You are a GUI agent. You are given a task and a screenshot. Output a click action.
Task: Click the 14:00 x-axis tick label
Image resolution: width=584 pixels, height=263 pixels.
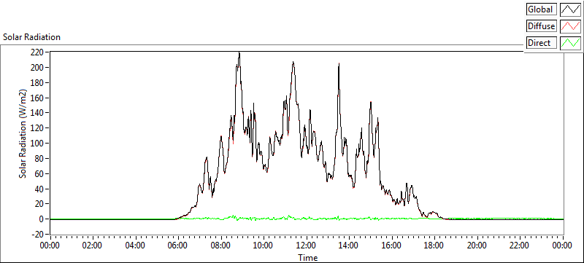349,246
